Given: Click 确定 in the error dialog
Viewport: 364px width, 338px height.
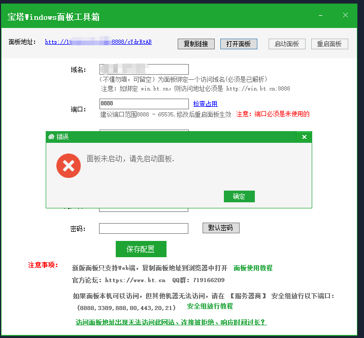Looking at the screenshot, I should [239, 196].
